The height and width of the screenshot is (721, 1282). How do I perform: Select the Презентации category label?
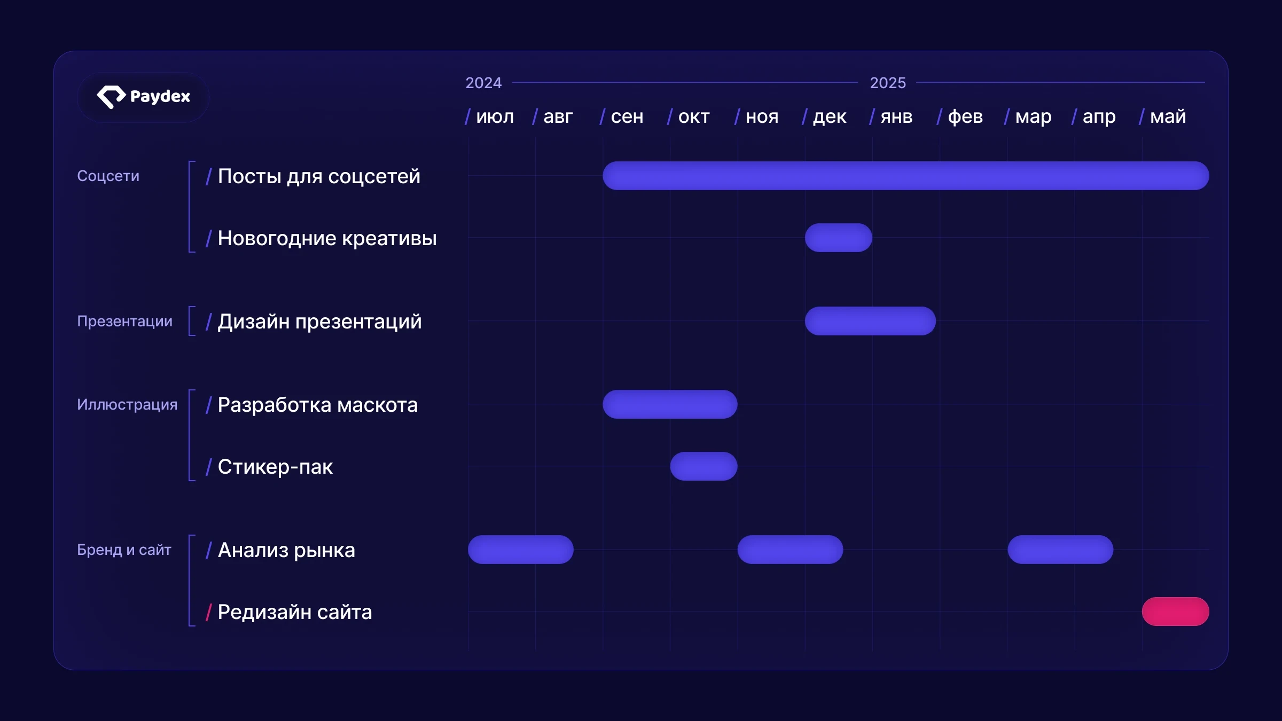coord(124,321)
